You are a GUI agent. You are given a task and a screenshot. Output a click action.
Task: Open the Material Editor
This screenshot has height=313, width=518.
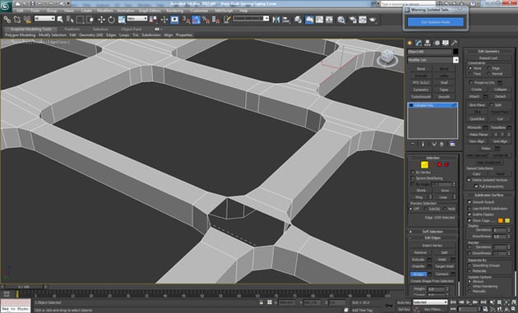point(341,20)
